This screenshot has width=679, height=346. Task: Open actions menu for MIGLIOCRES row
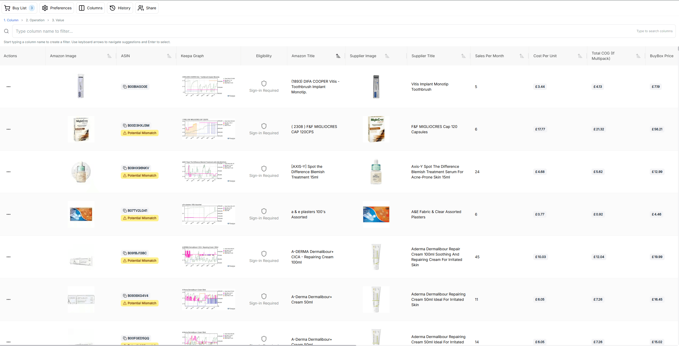tap(9, 129)
